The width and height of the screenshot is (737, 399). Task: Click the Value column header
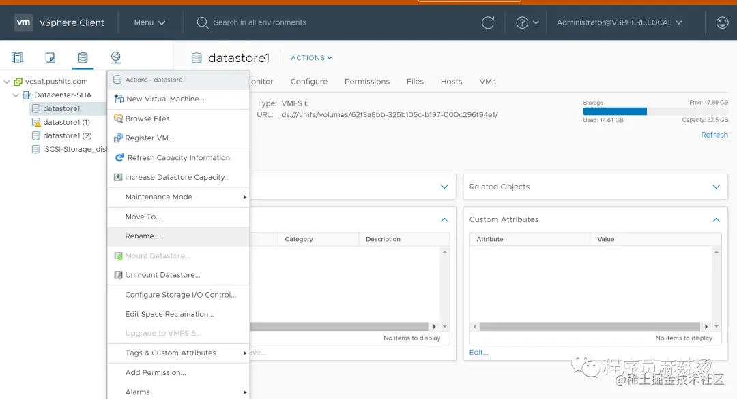tap(656, 239)
